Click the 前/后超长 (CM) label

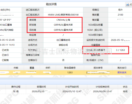tap(95, 60)
